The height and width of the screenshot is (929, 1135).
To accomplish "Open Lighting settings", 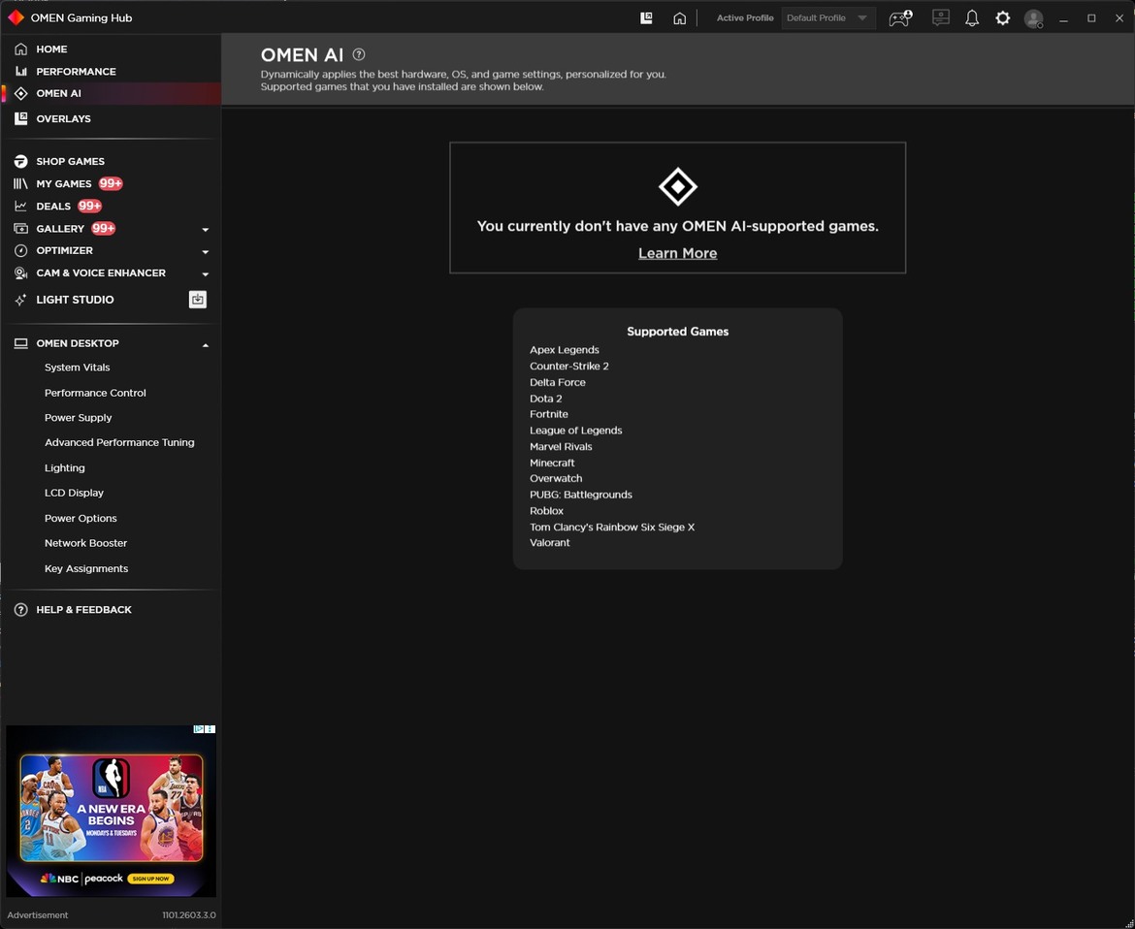I will [x=64, y=468].
